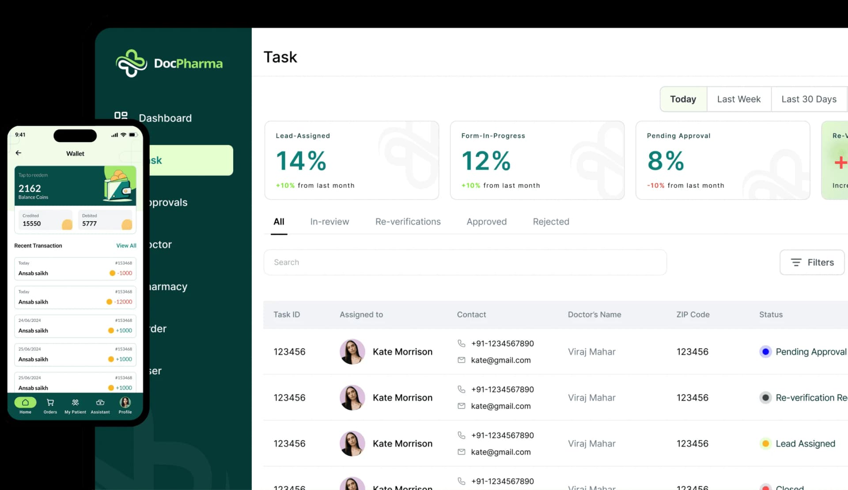The width and height of the screenshot is (848, 490).
Task: Switch to the Re-verifications tab
Action: click(408, 222)
